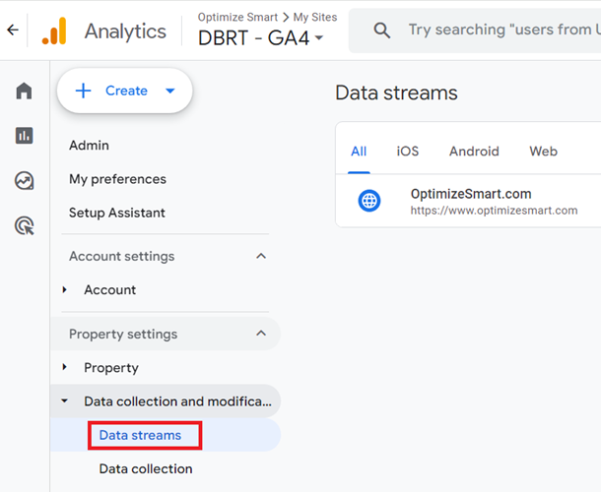Click the Analytics product name
Viewport: 601px width, 492px height.
click(x=125, y=31)
